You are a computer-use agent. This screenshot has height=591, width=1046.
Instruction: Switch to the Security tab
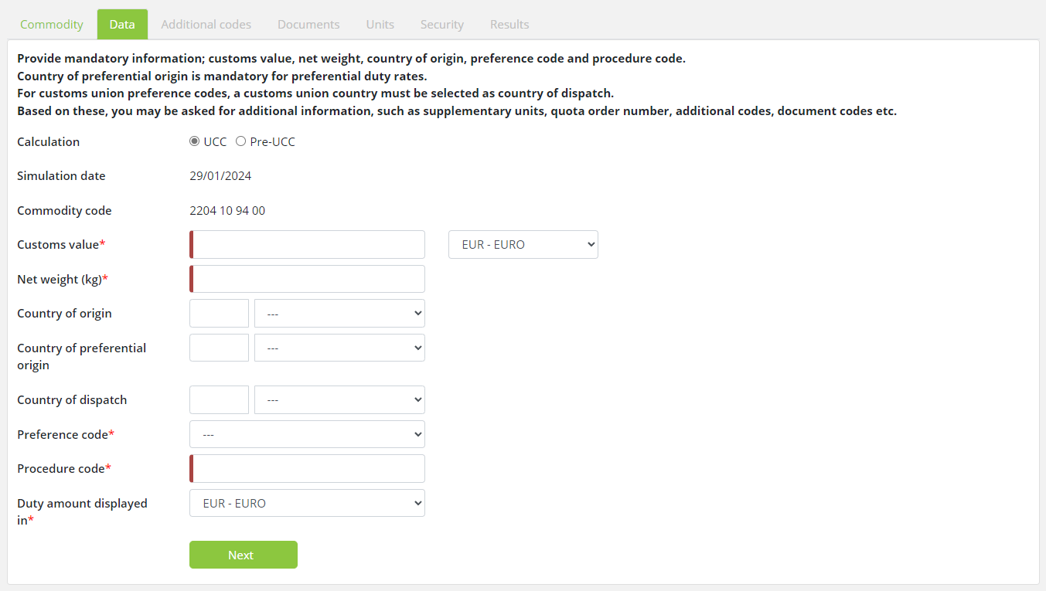441,24
